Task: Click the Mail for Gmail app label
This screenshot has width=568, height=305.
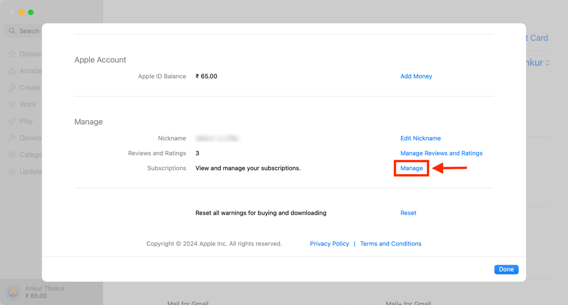Action: coord(188,303)
